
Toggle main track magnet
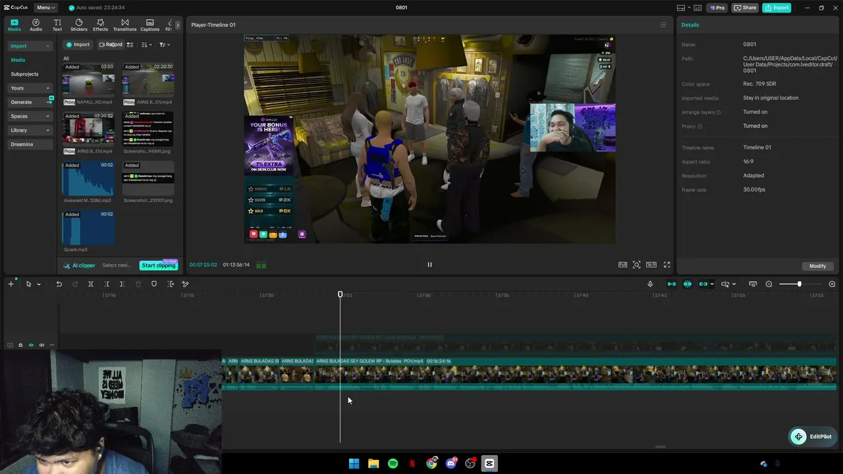coord(672,284)
